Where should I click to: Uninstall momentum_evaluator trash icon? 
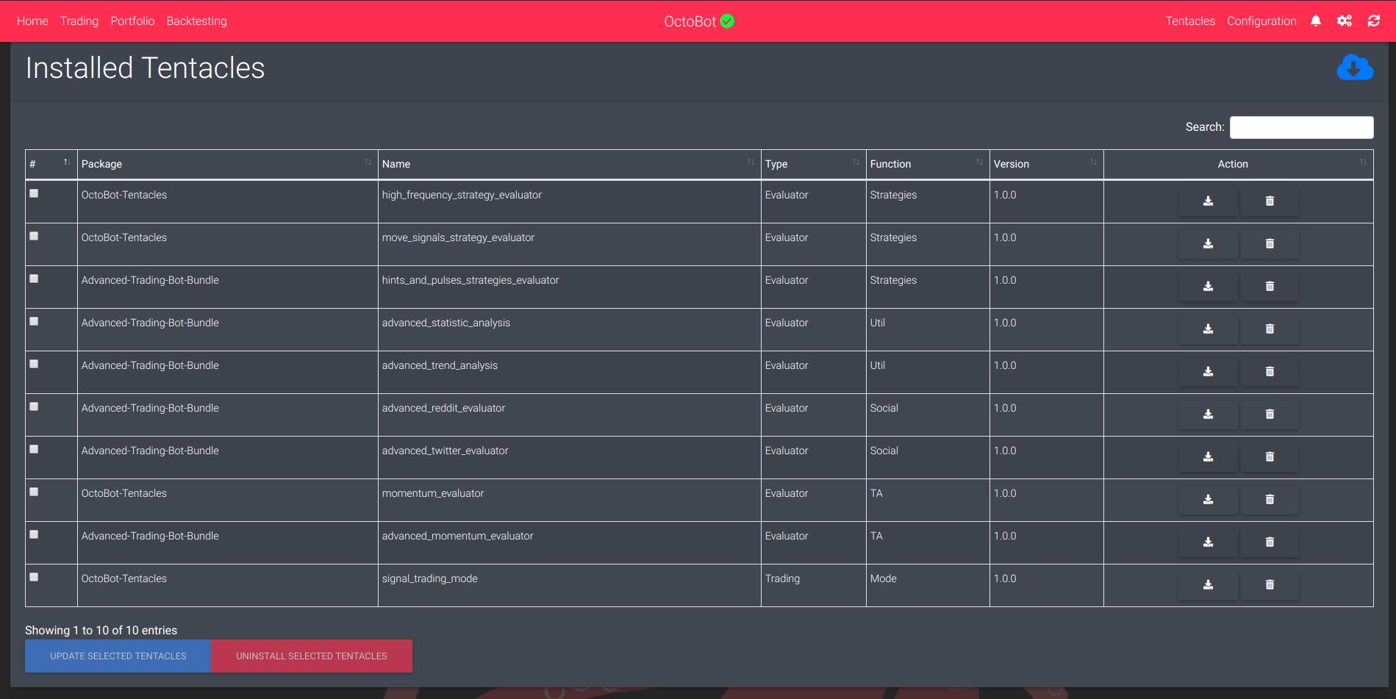click(1270, 500)
